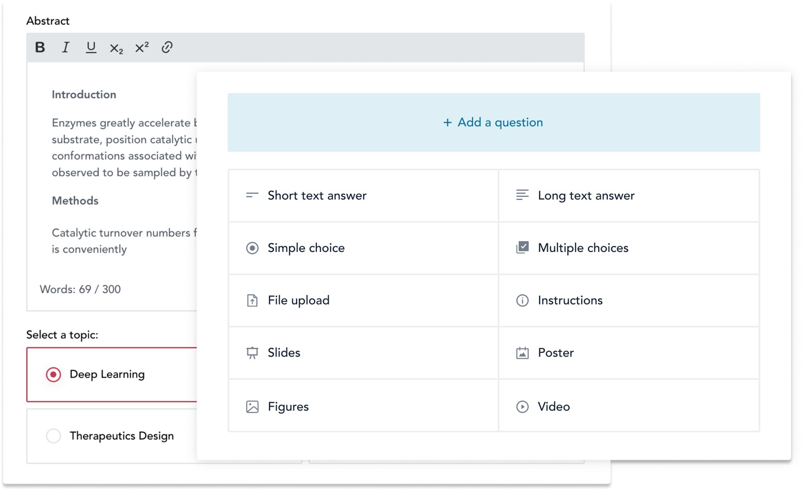Apply superscript formatting

coord(141,47)
